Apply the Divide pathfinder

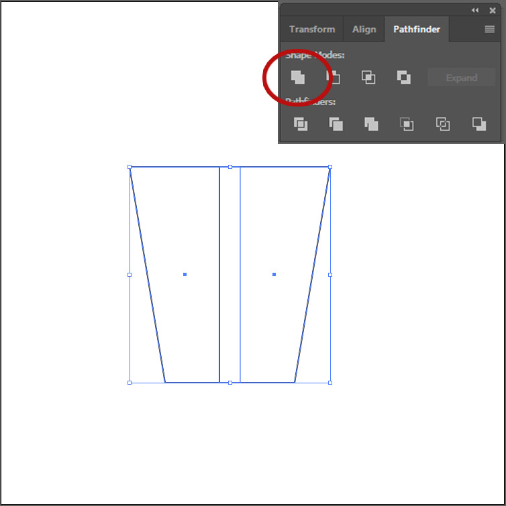pyautogui.click(x=301, y=124)
